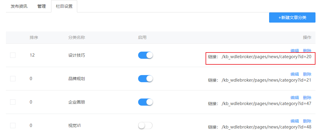Switch to the 管理 tab
Screen dimensions: 322x135
pyautogui.click(x=42, y=6)
